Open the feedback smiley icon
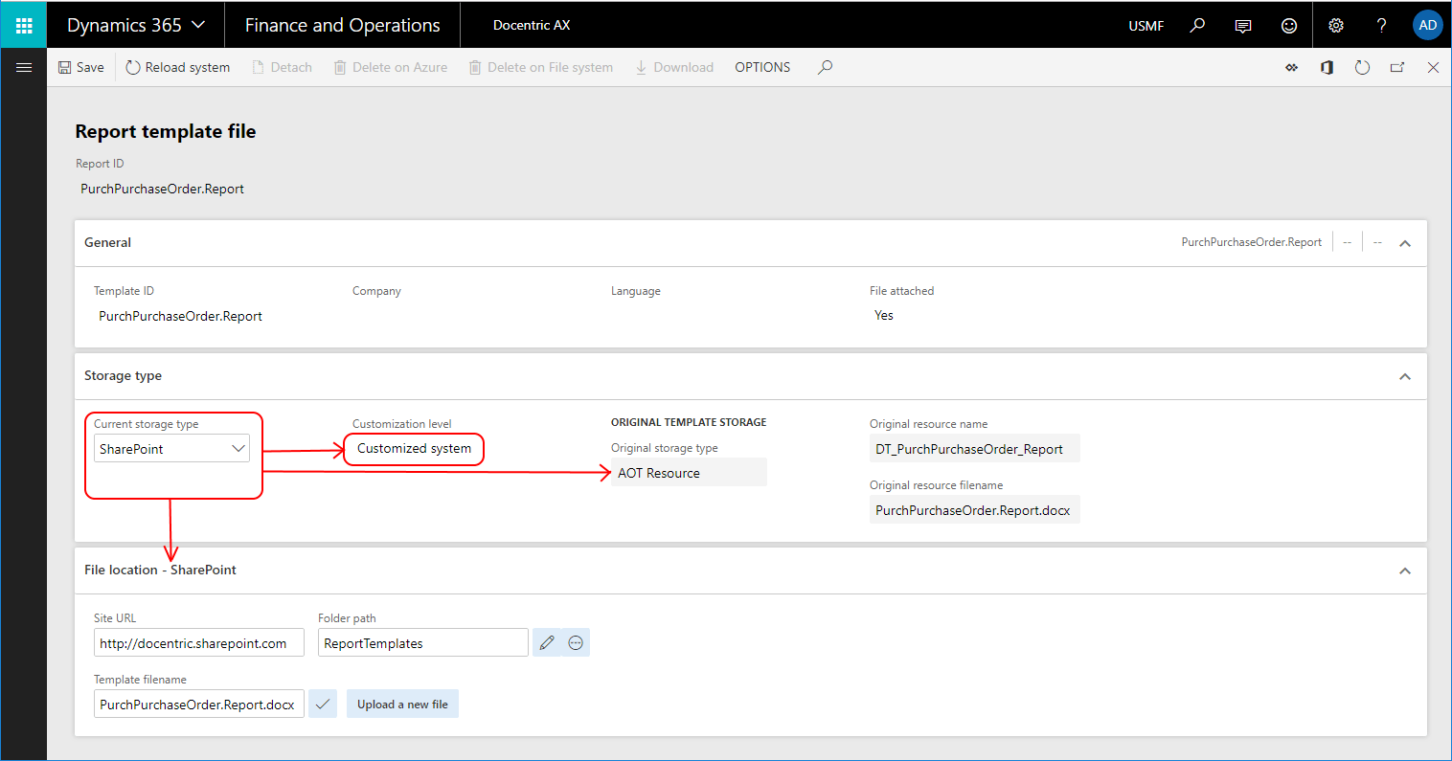The image size is (1452, 761). 1289,26
